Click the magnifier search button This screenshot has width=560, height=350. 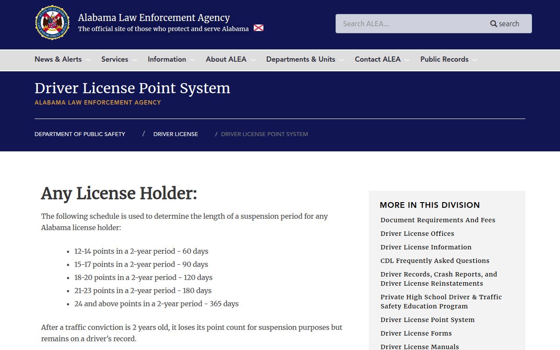tap(504, 24)
